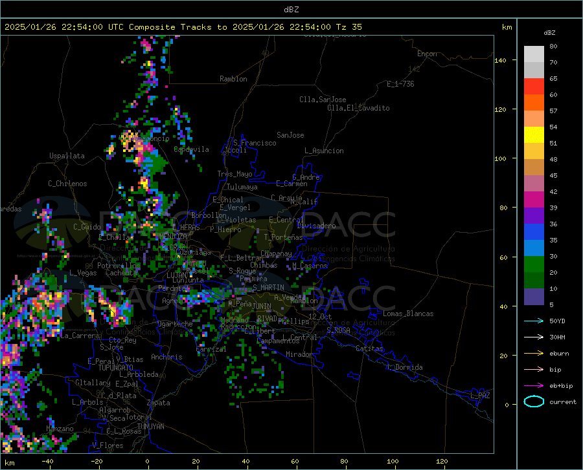This screenshot has width=583, height=470.
Task: Click the Tulumaya map label
Action: [x=242, y=187]
